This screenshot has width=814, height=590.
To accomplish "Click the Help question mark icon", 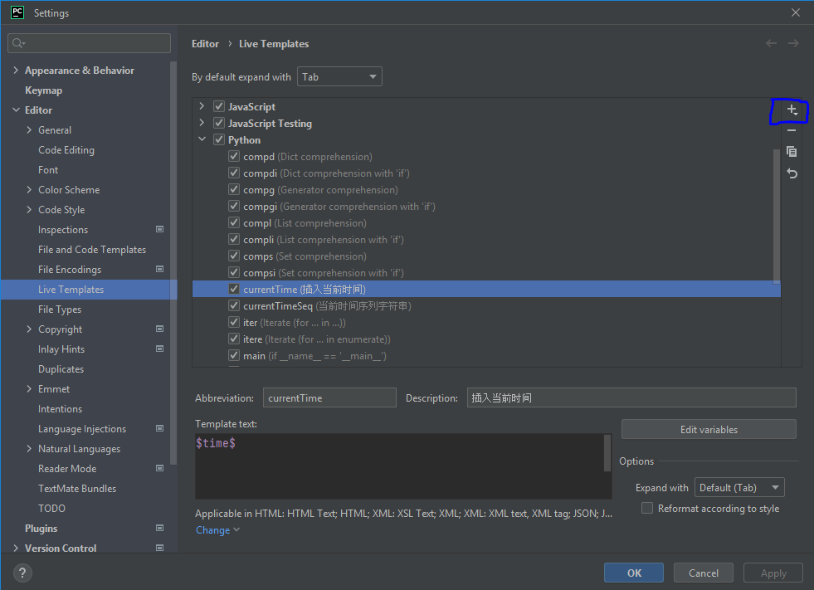I will [x=23, y=573].
